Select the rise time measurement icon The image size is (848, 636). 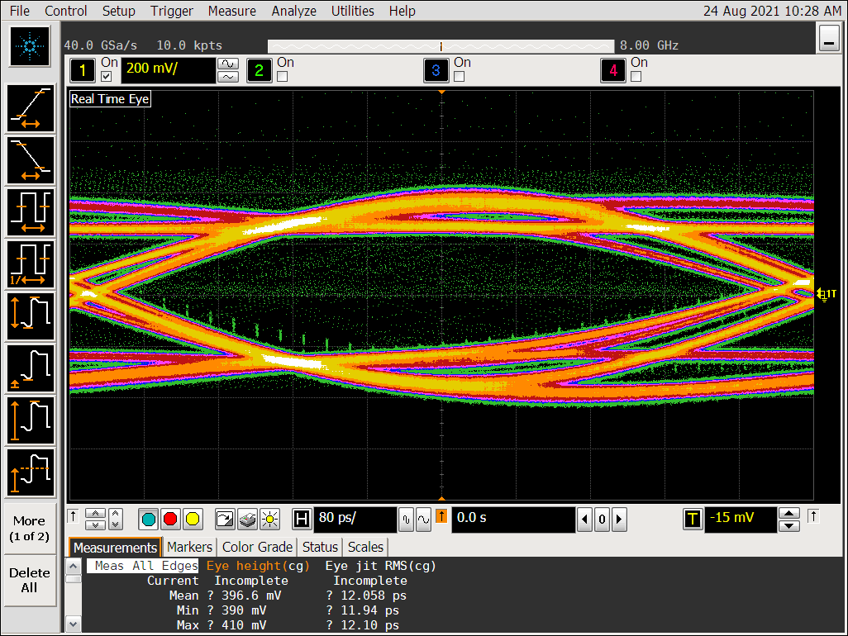click(x=31, y=108)
